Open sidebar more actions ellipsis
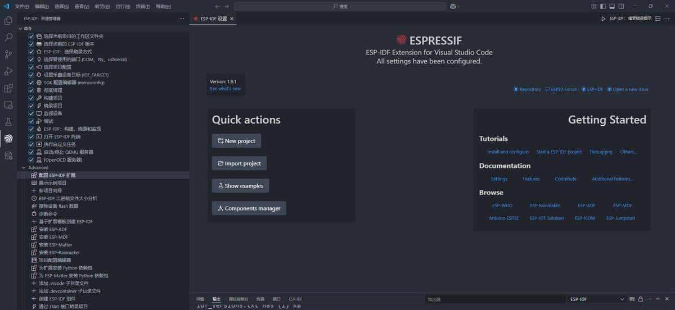This screenshot has width=675, height=310. click(x=182, y=19)
